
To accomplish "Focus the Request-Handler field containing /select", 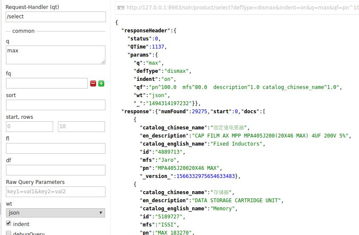I will pos(55,17).
